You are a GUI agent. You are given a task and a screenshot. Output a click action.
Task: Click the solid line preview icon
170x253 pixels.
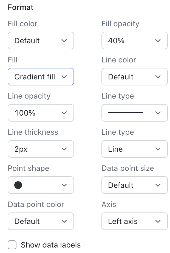point(126,113)
